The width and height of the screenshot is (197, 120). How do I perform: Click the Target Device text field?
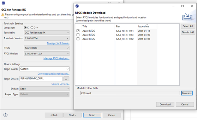pos(41,79)
